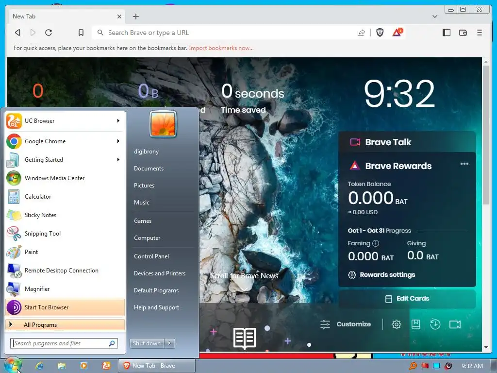Expand the Google Chrome jump list arrow
The width and height of the screenshot is (497, 373).
coord(118,141)
